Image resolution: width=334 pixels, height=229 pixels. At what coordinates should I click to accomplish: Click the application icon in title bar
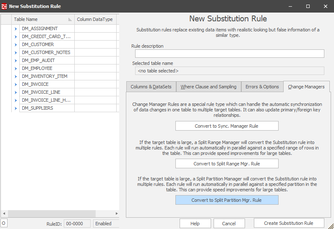(4, 6)
